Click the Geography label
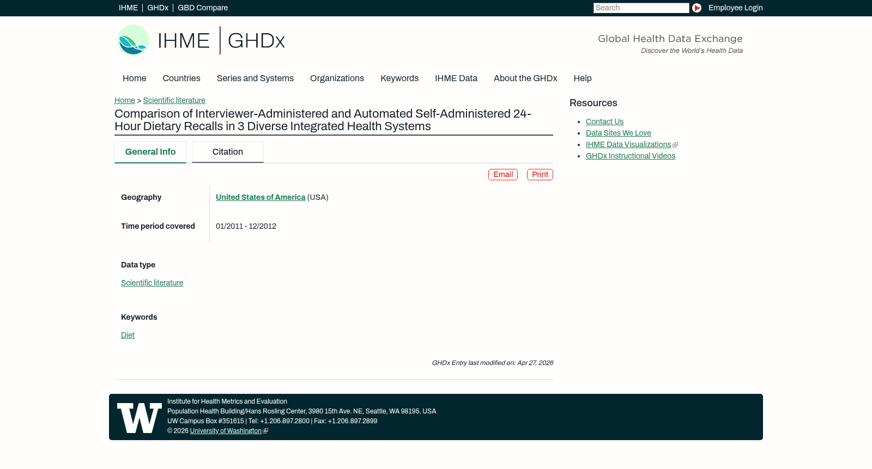This screenshot has width=872, height=469. [141, 197]
